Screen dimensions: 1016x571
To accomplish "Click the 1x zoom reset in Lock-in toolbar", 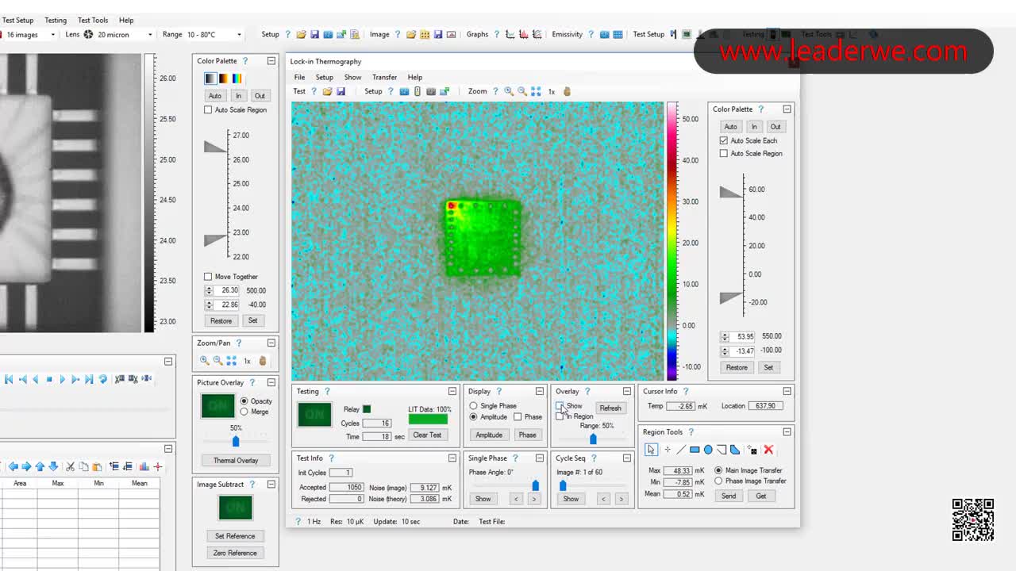I will pyautogui.click(x=552, y=91).
